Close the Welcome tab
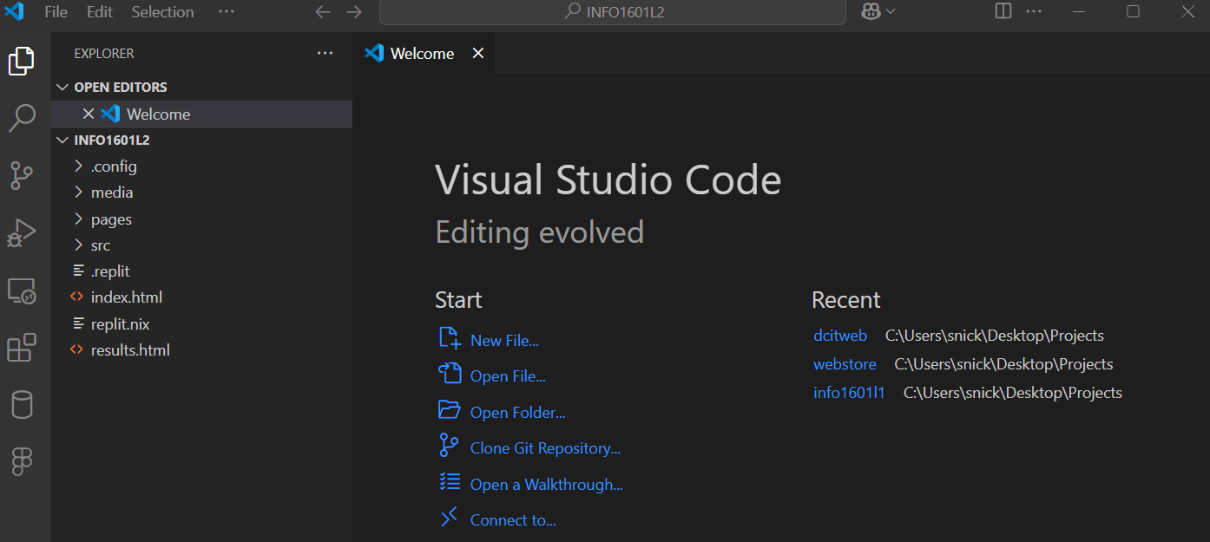This screenshot has width=1210, height=542. tap(477, 54)
